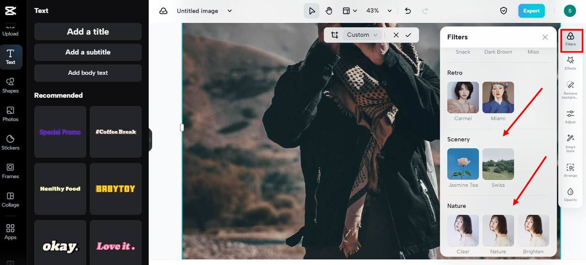Open the Adjust panel
The image size is (586, 265).
(570, 116)
